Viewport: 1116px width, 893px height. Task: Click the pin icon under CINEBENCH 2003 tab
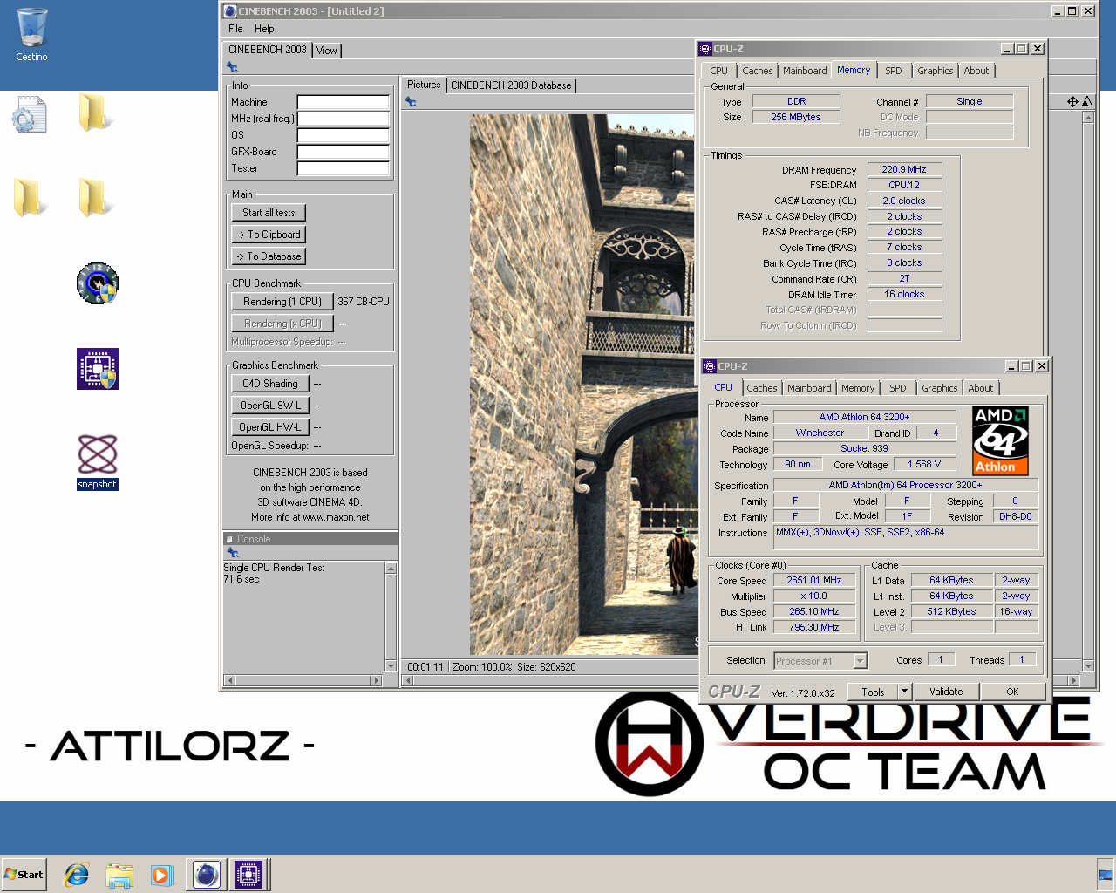coord(232,67)
